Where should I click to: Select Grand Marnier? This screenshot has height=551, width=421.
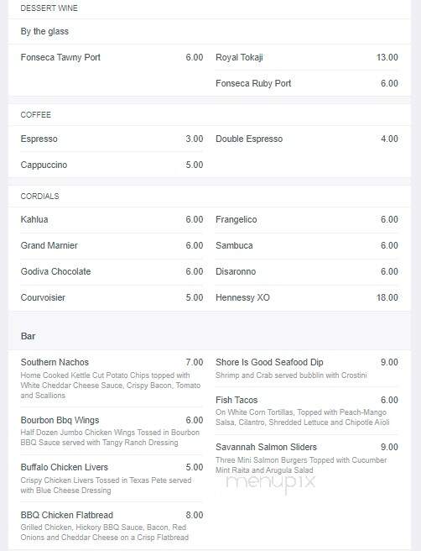[x=49, y=245]
